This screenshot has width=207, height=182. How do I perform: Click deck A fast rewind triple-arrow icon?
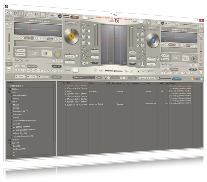[x=16, y=38]
